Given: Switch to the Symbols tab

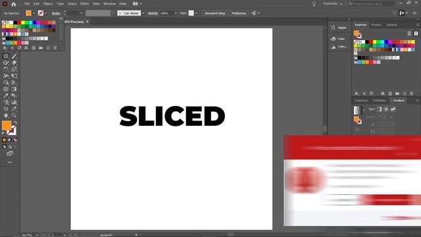Looking at the screenshot, I should [392, 25].
